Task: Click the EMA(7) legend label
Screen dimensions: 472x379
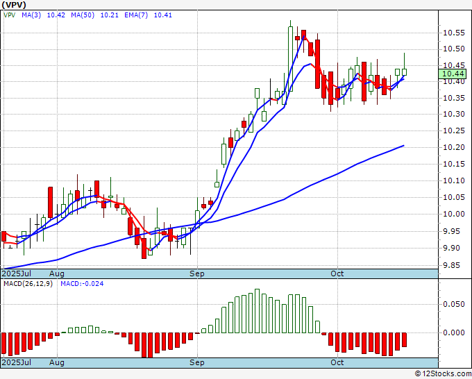Action: 136,15
